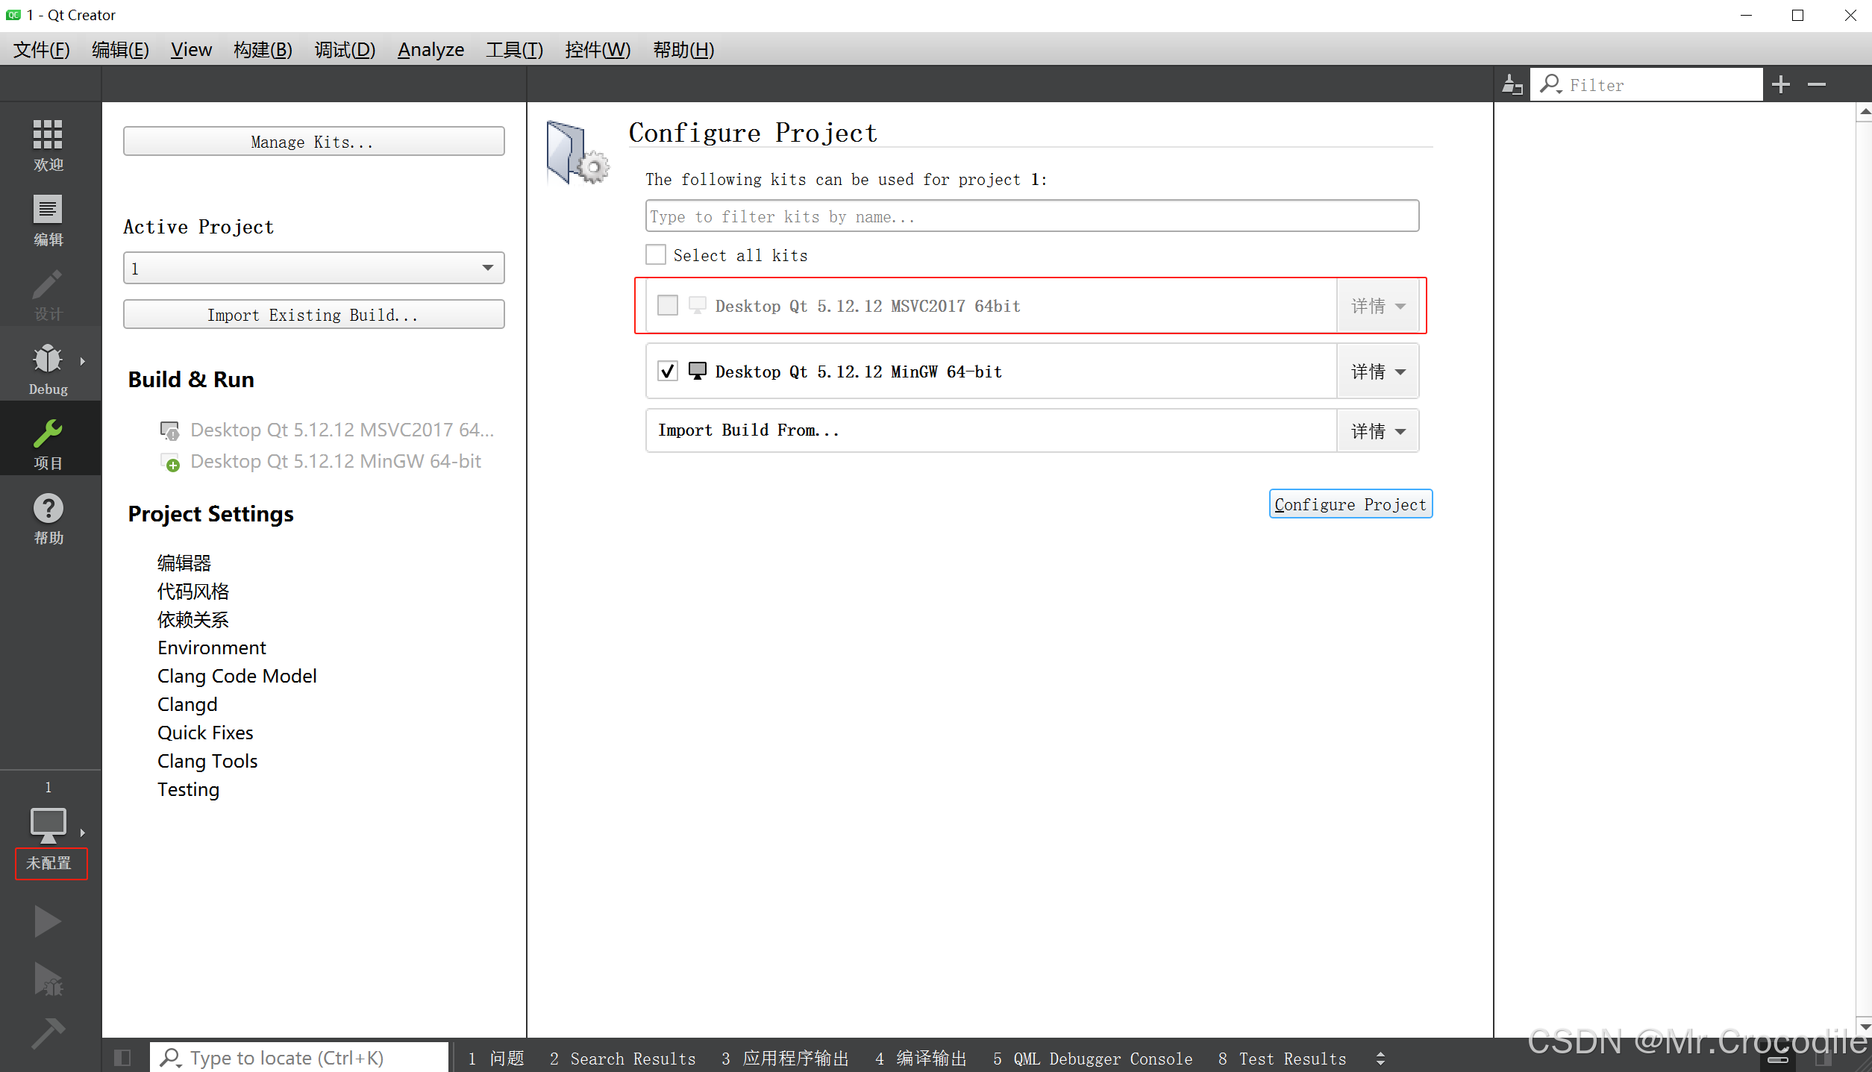Expand 详情 for Import Build From
The width and height of the screenshot is (1872, 1072).
[x=1377, y=430]
